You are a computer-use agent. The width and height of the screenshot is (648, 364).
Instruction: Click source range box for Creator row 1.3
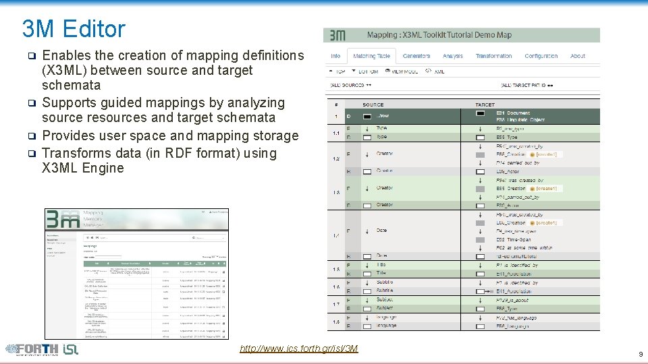pos(367,205)
